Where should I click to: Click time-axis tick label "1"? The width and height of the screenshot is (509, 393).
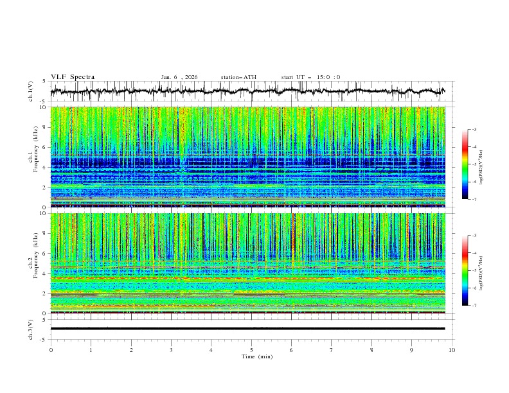tap(91, 350)
